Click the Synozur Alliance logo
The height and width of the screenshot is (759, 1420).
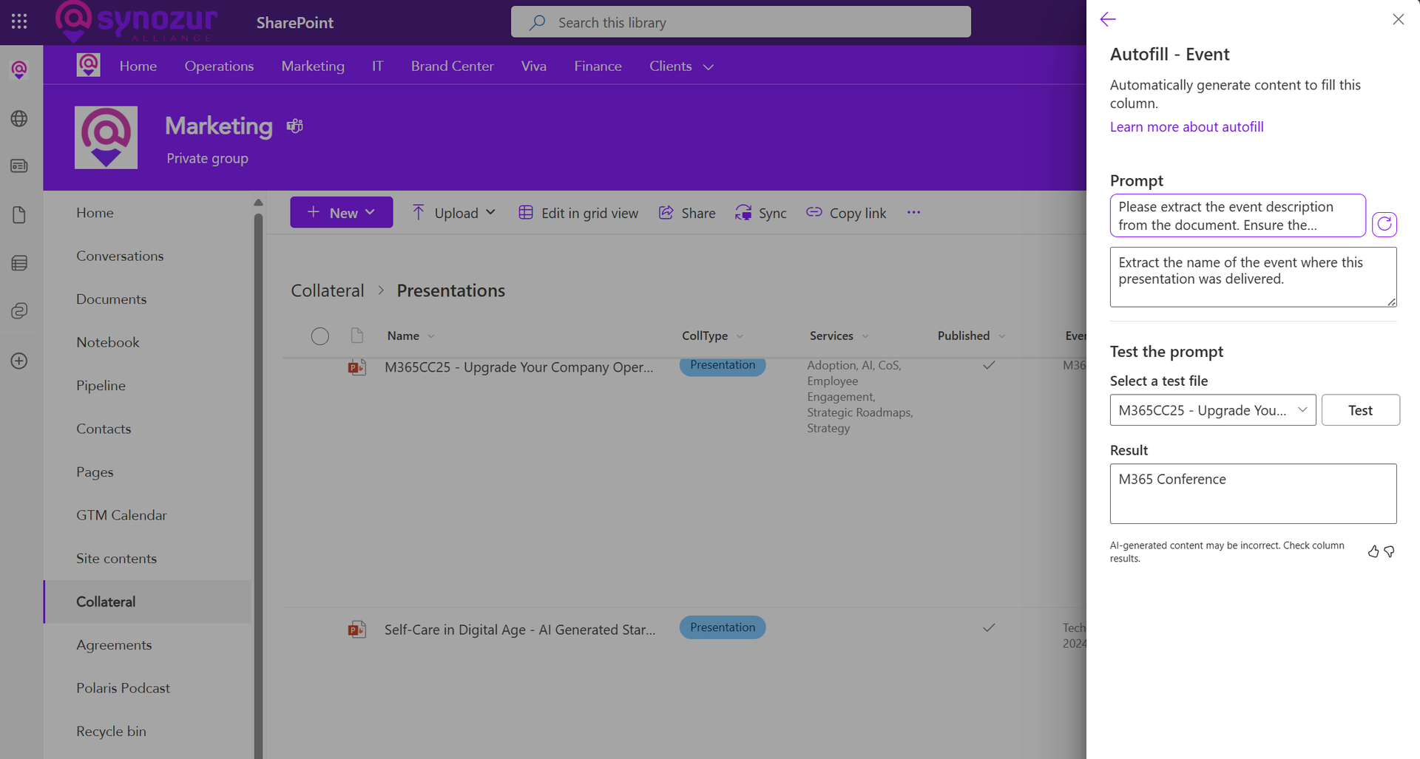coord(137,22)
